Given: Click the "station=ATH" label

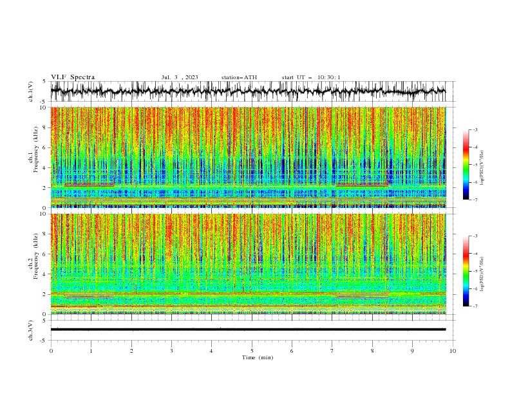Looking at the screenshot, I should point(239,77).
